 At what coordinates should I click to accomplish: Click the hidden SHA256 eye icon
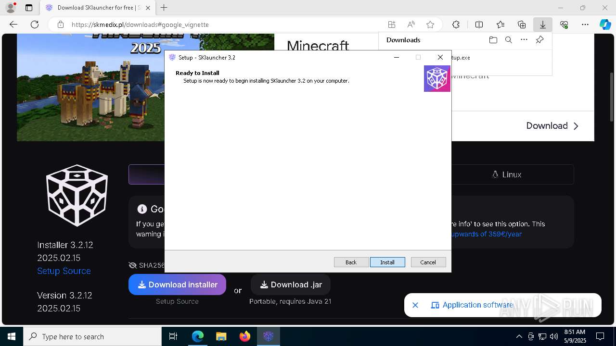tap(133, 265)
